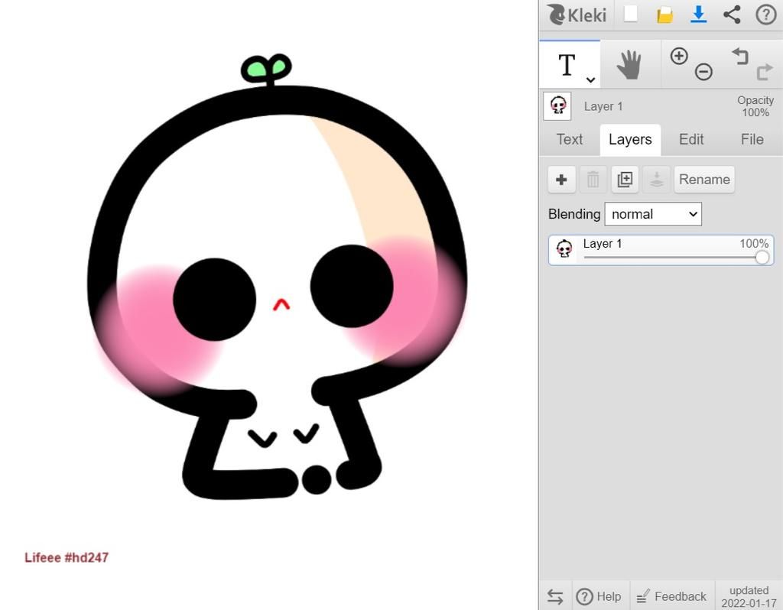This screenshot has width=783, height=610.
Task: Swap the panel side with the arrows icon
Action: pyautogui.click(x=555, y=596)
